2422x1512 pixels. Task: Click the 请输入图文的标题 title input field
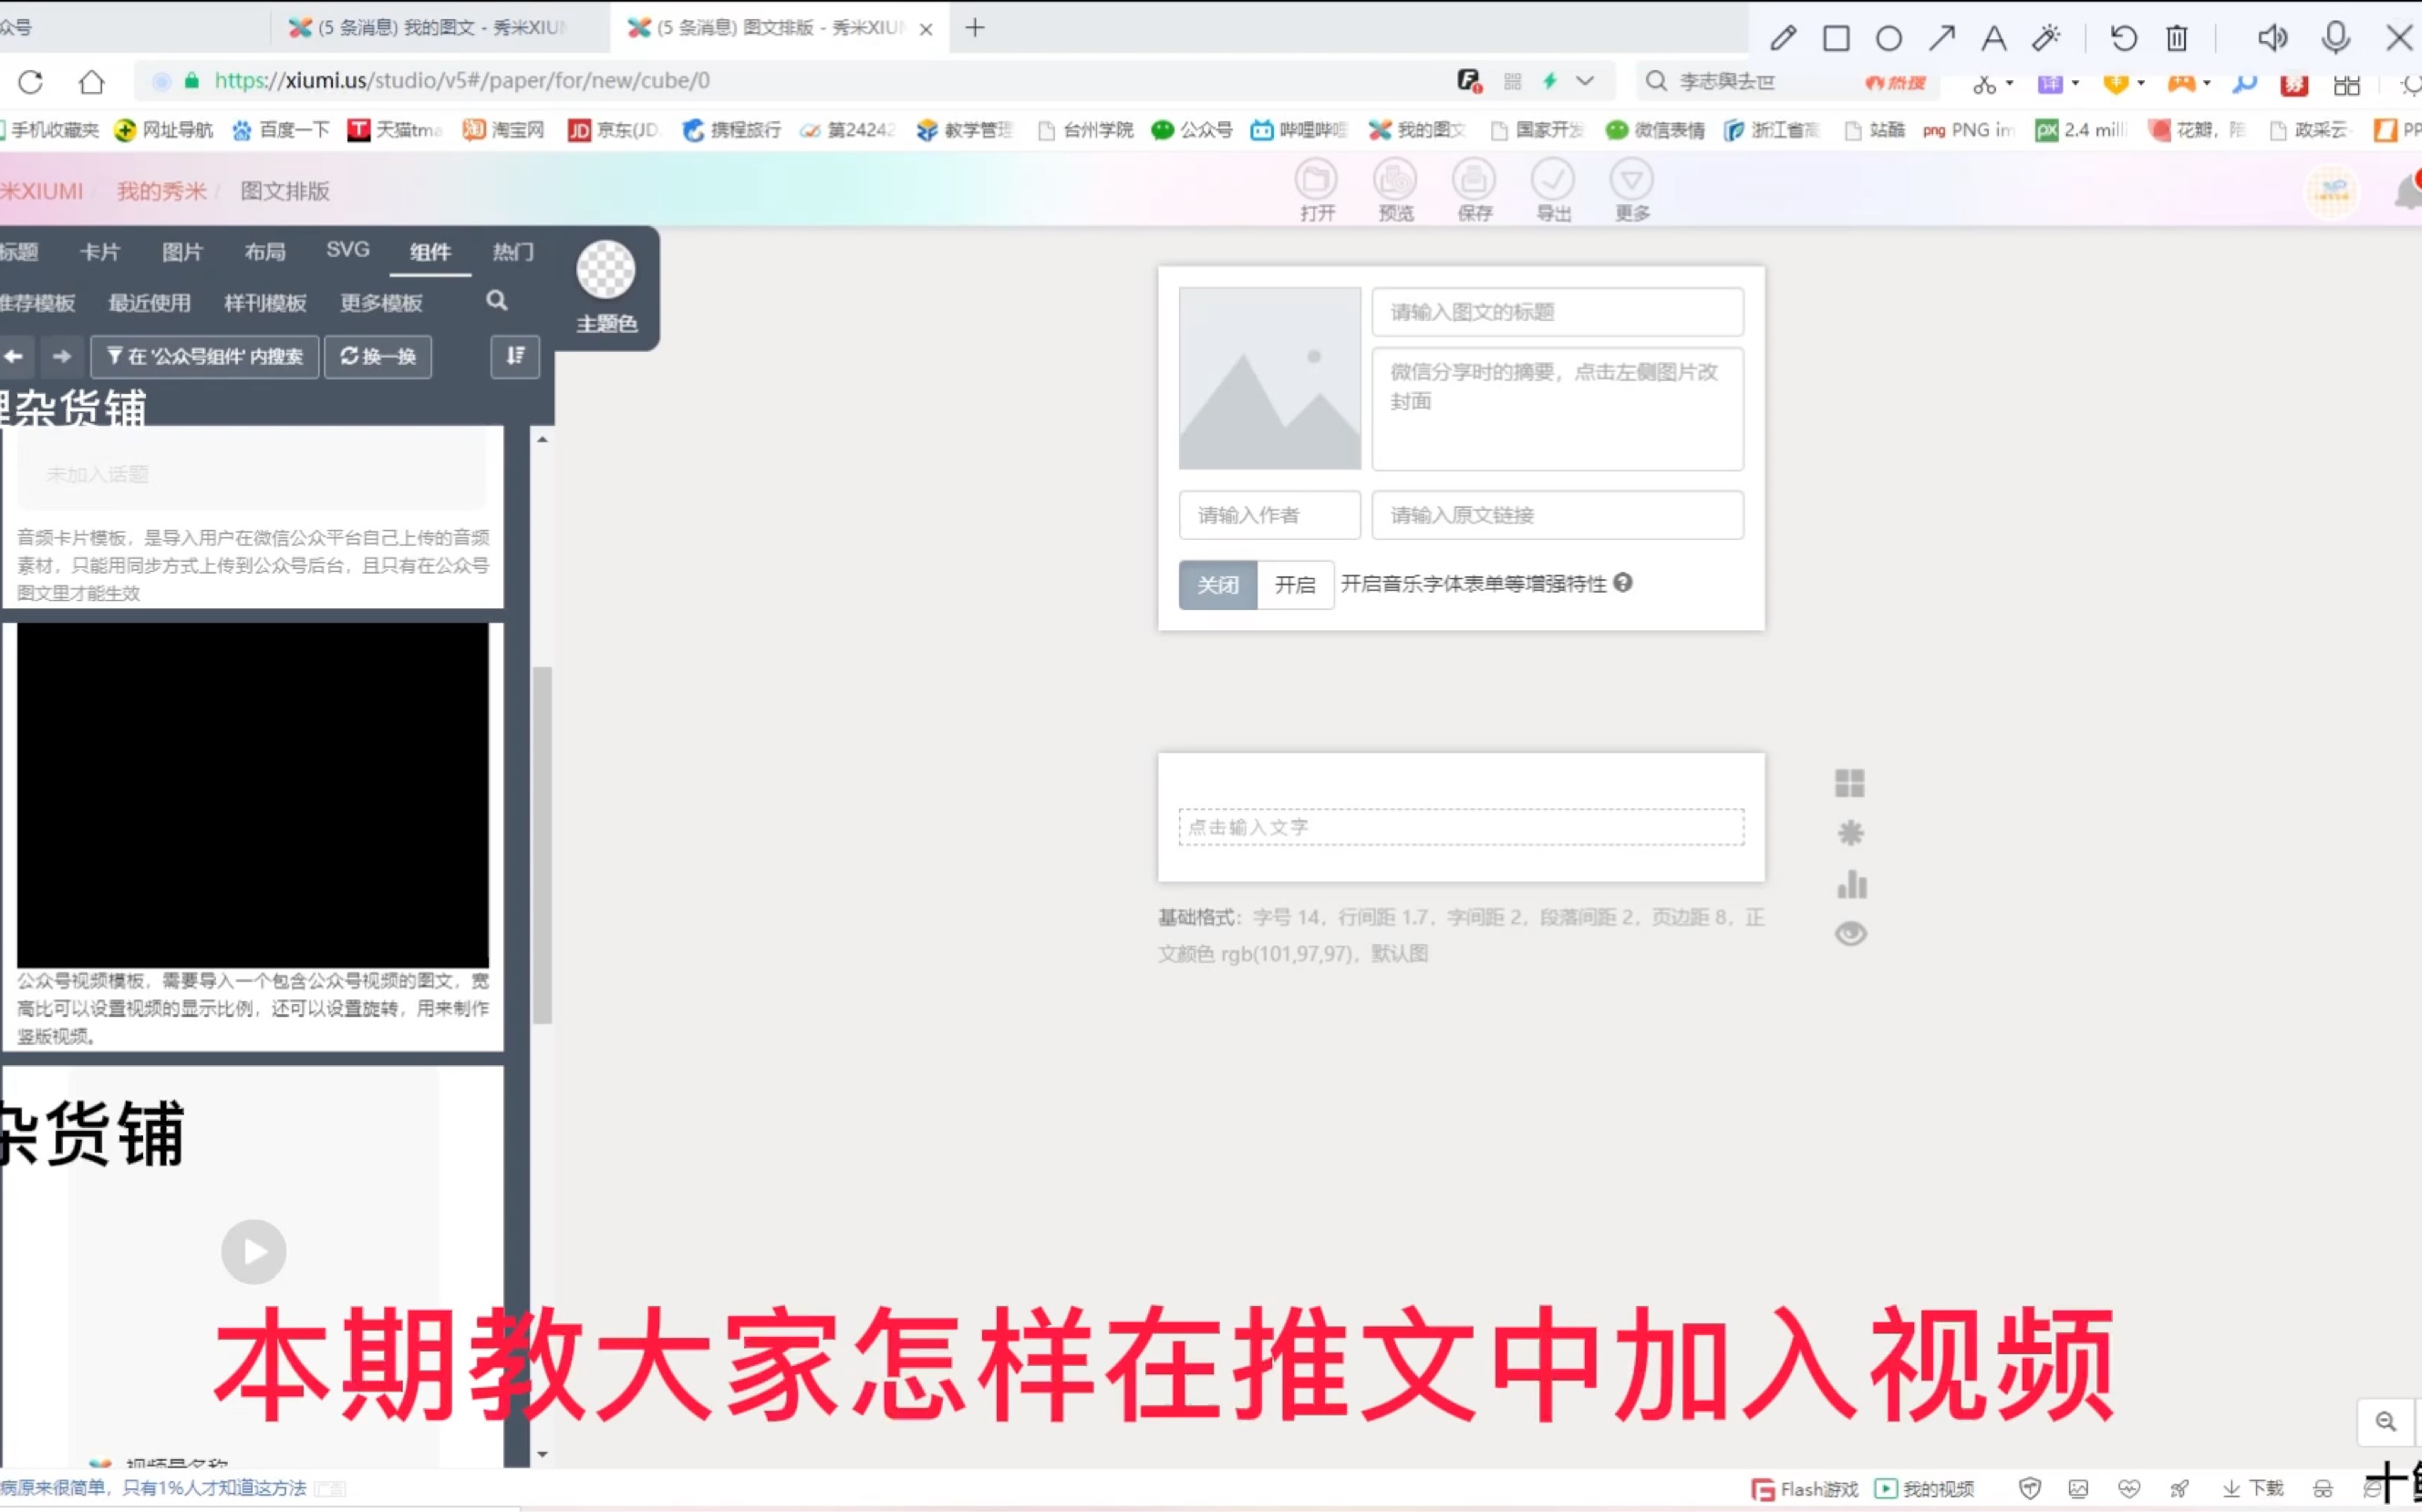[x=1557, y=312]
